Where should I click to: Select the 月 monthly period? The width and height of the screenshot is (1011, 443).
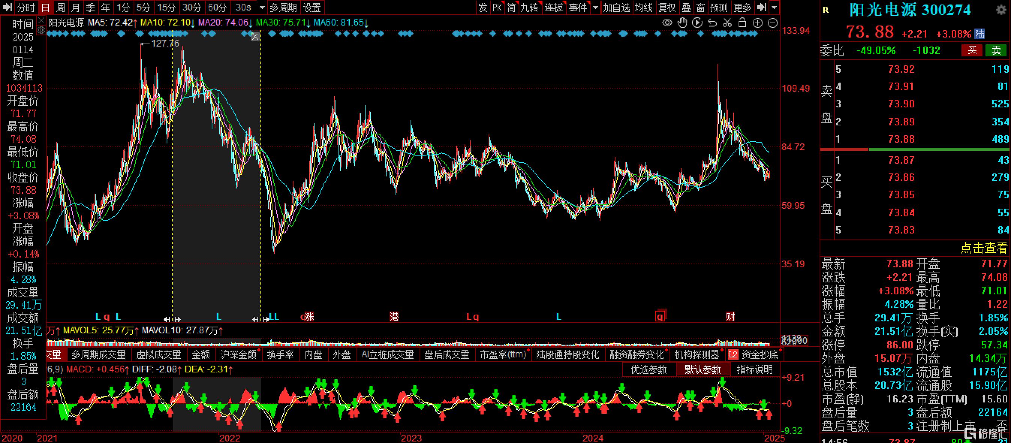(x=75, y=8)
